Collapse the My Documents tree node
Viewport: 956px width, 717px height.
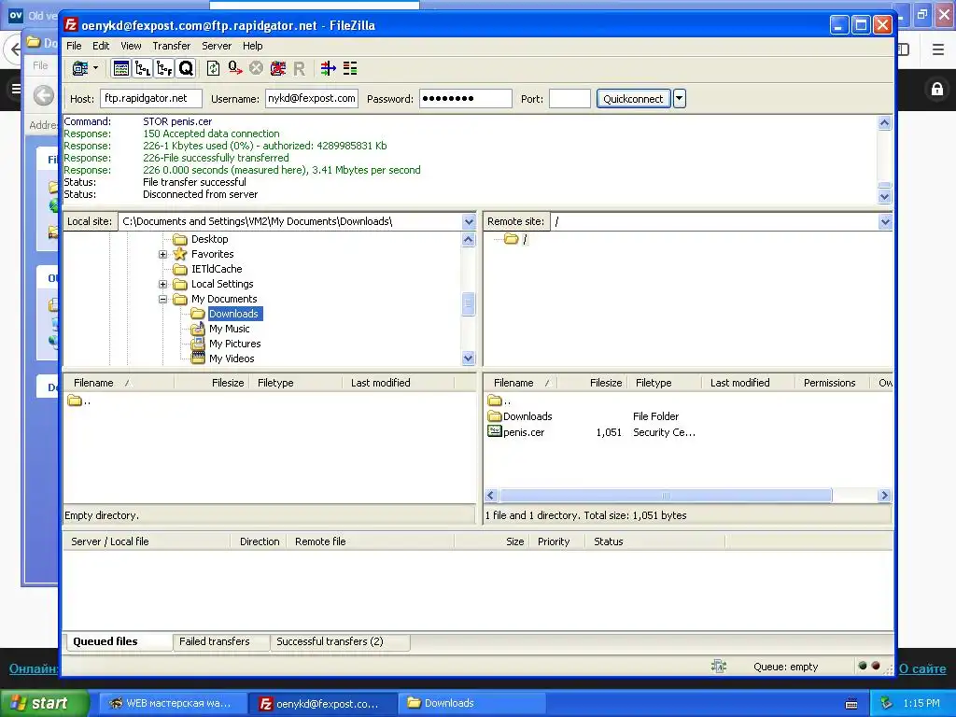(x=162, y=300)
